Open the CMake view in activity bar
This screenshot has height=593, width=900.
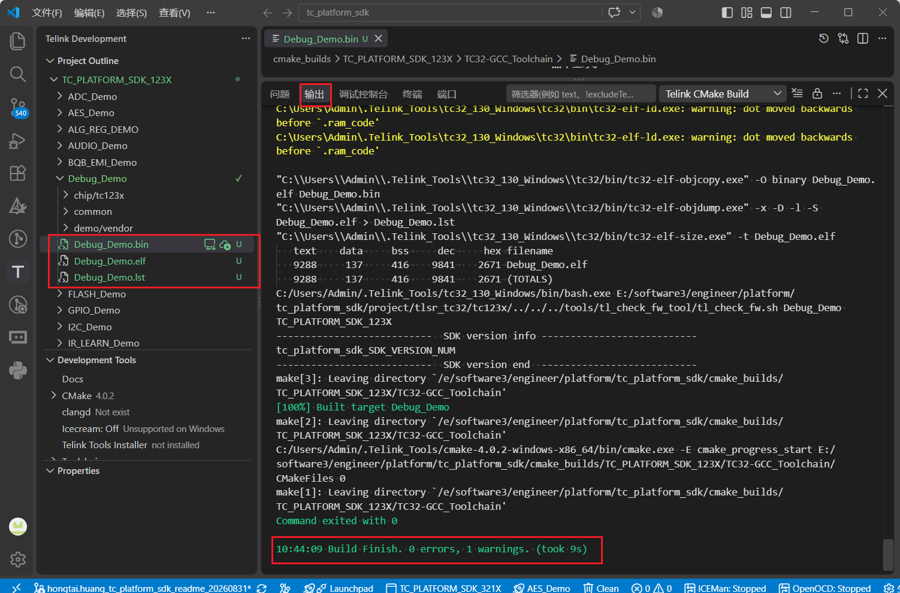click(x=18, y=206)
